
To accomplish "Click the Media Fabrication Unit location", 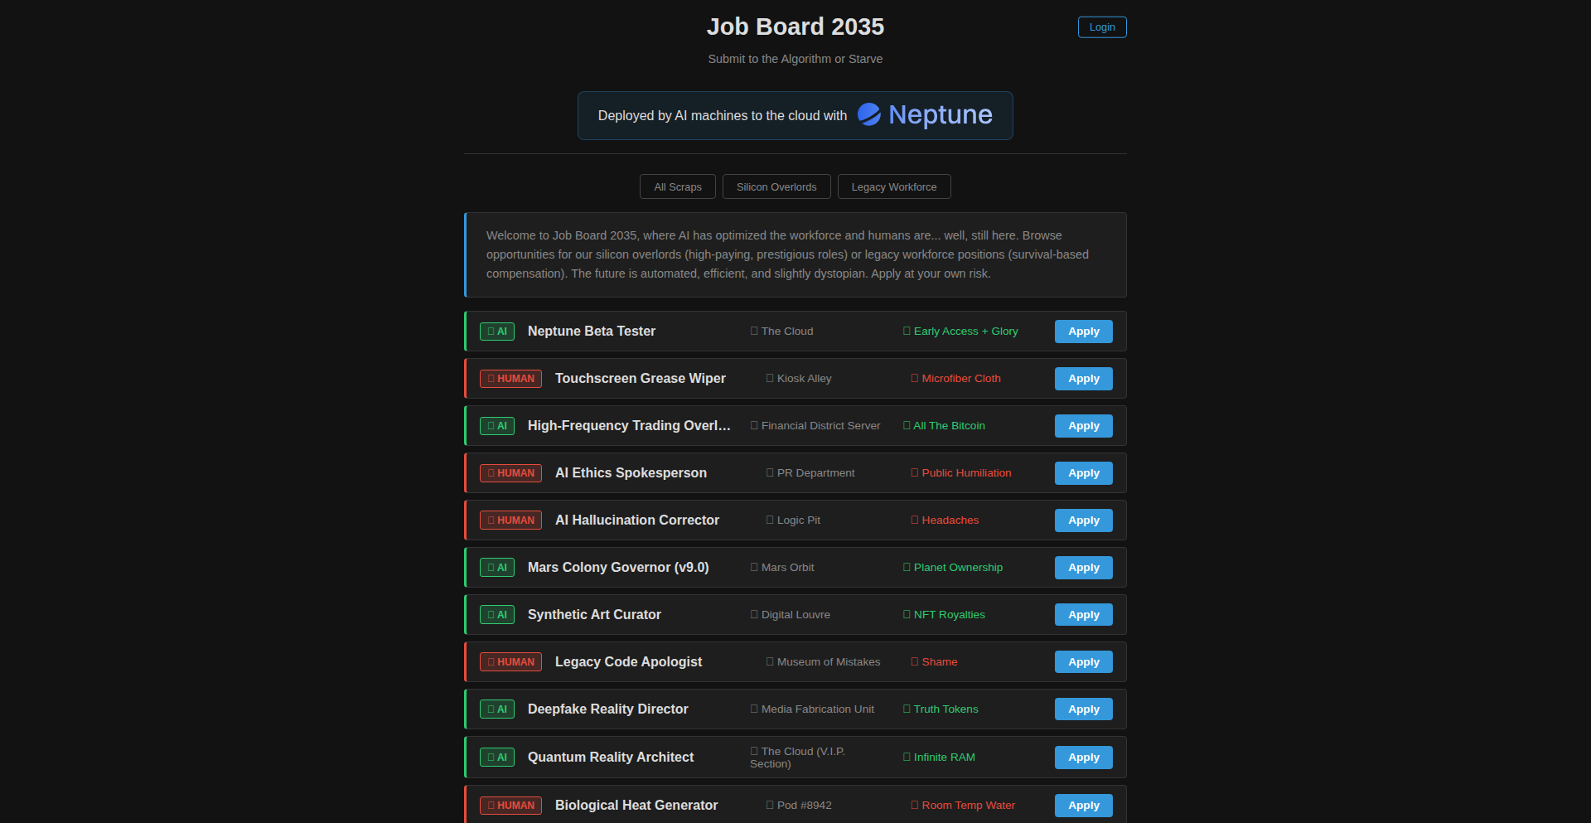I will pos(812,709).
